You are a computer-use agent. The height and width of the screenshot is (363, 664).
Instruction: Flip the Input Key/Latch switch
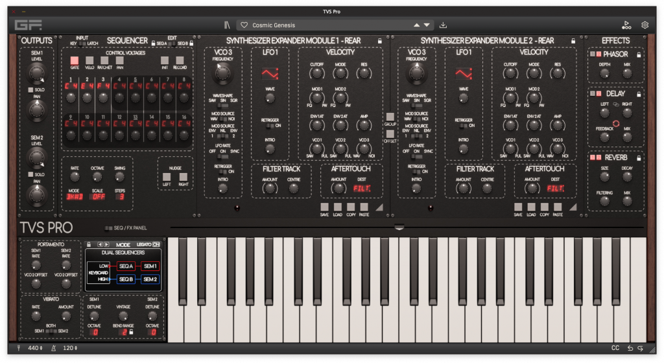pyautogui.click(x=82, y=43)
